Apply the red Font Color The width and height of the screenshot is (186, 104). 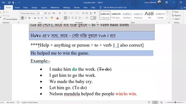tap(58, 18)
